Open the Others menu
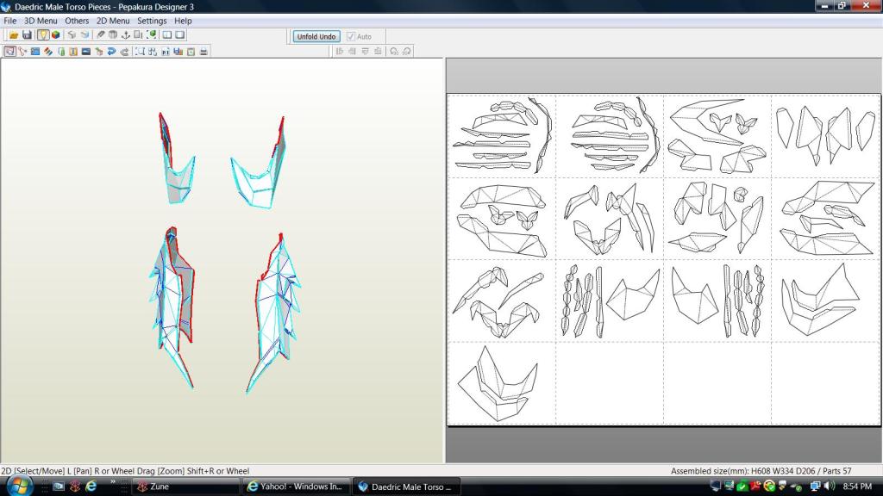This screenshot has height=496, width=883. coord(77,21)
